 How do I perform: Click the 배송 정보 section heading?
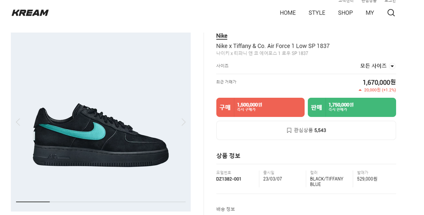click(226, 209)
